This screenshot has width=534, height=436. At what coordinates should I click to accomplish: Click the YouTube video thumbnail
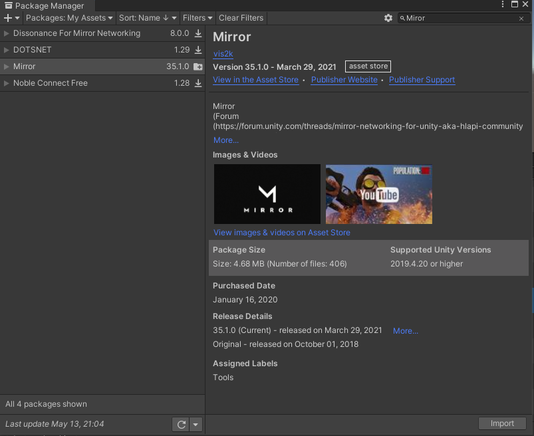[378, 194]
